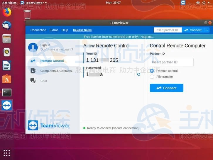Image resolution: width=213 pixels, height=160 pixels.
Task: Open the system status menu arrow
Action: pos(209,3)
